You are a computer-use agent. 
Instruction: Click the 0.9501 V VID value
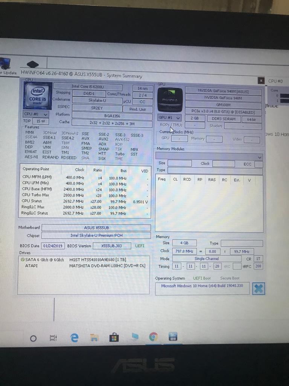coord(141,202)
